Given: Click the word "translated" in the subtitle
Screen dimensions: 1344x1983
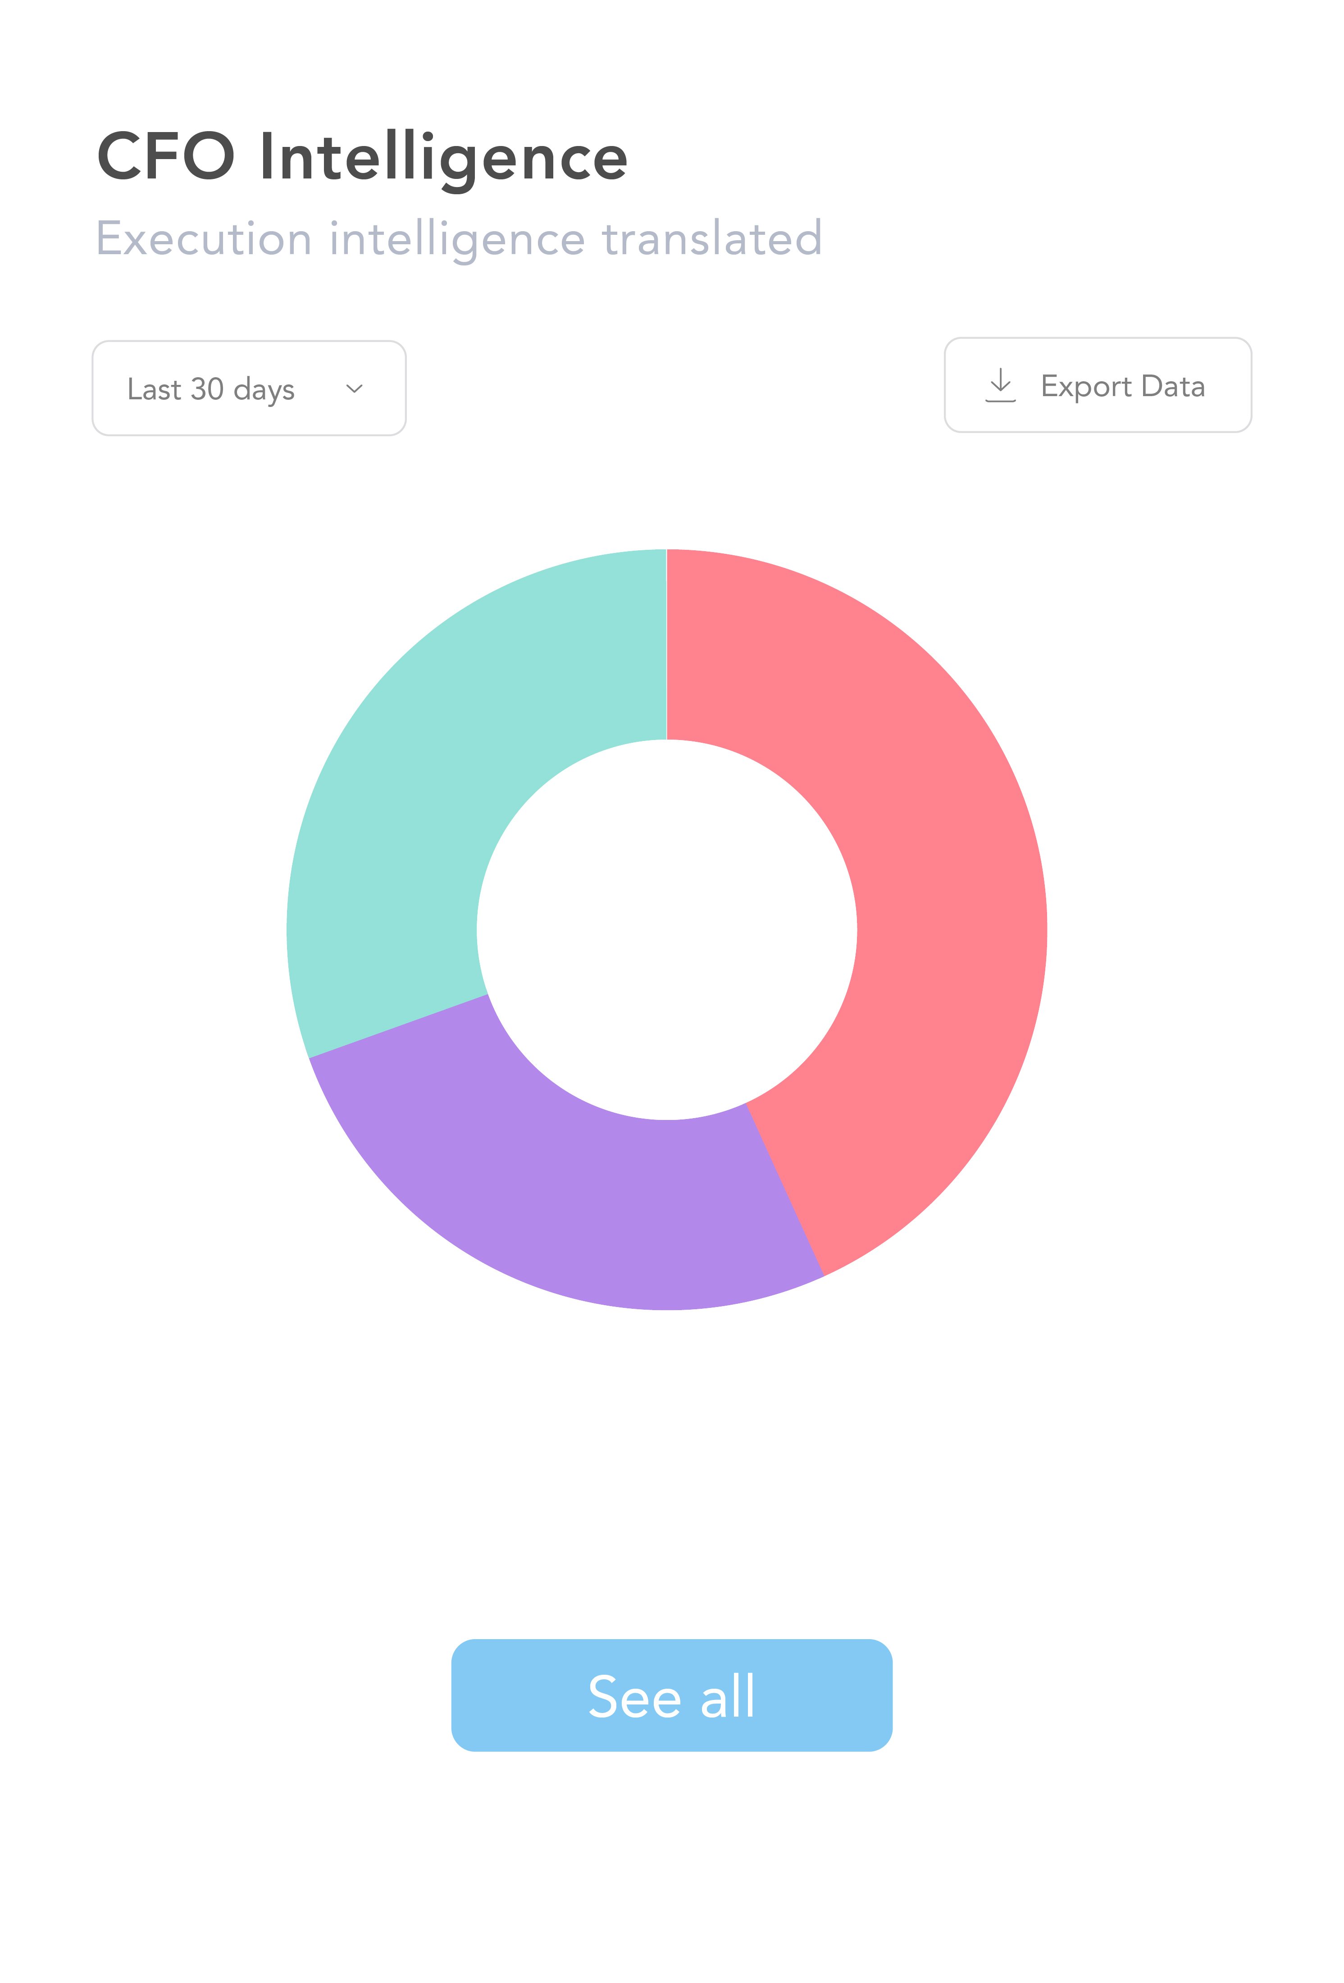Looking at the screenshot, I should click(712, 238).
